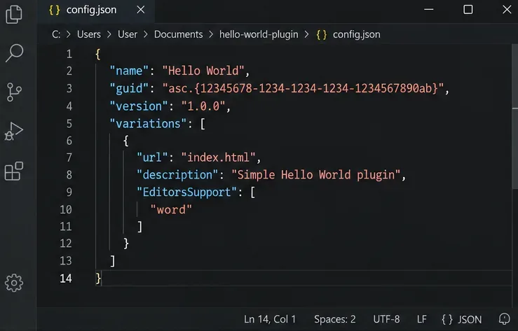
Task: Click the JSON braces icon on config.json tab
Action: click(x=55, y=10)
